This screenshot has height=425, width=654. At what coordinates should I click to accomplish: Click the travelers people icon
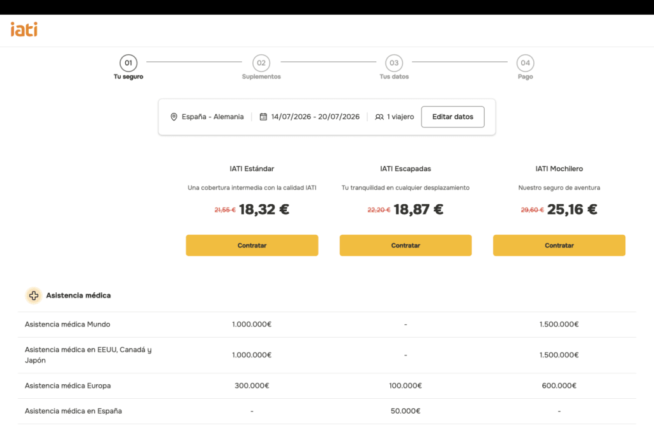pos(379,117)
